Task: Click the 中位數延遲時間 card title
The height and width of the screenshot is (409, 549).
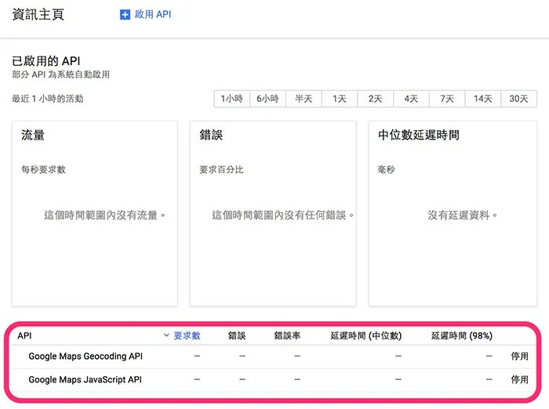Action: click(x=419, y=135)
